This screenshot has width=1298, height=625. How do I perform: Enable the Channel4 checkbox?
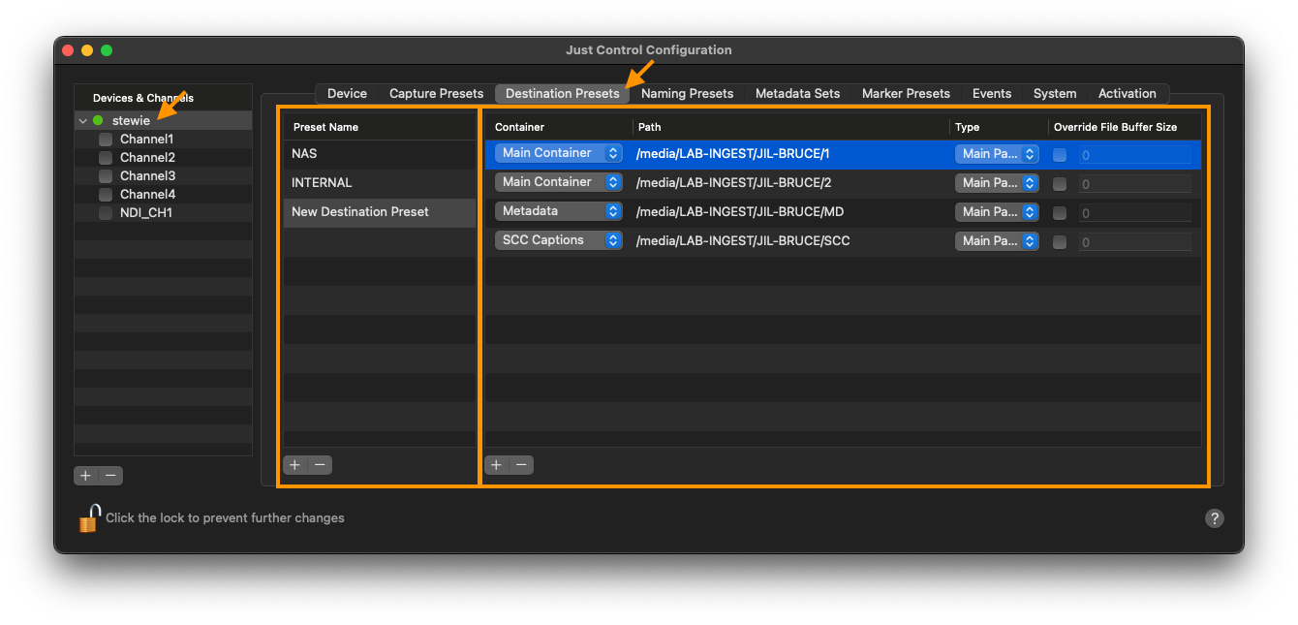[x=106, y=195]
